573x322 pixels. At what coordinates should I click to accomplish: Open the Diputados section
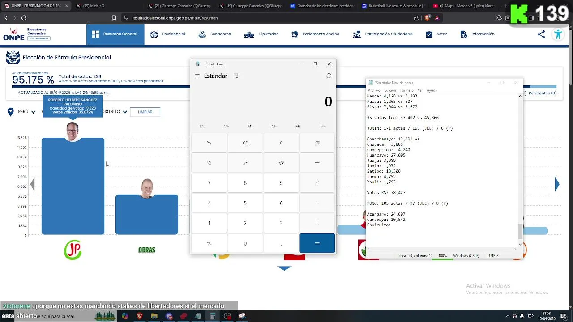[261, 34]
